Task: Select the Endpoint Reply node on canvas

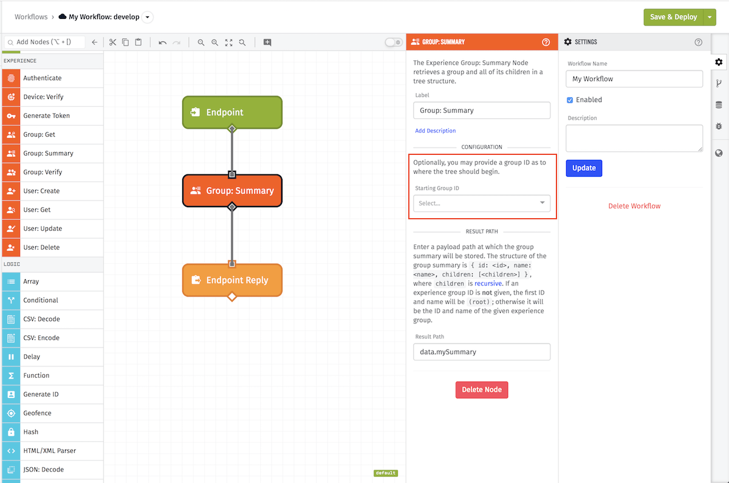Action: click(232, 280)
